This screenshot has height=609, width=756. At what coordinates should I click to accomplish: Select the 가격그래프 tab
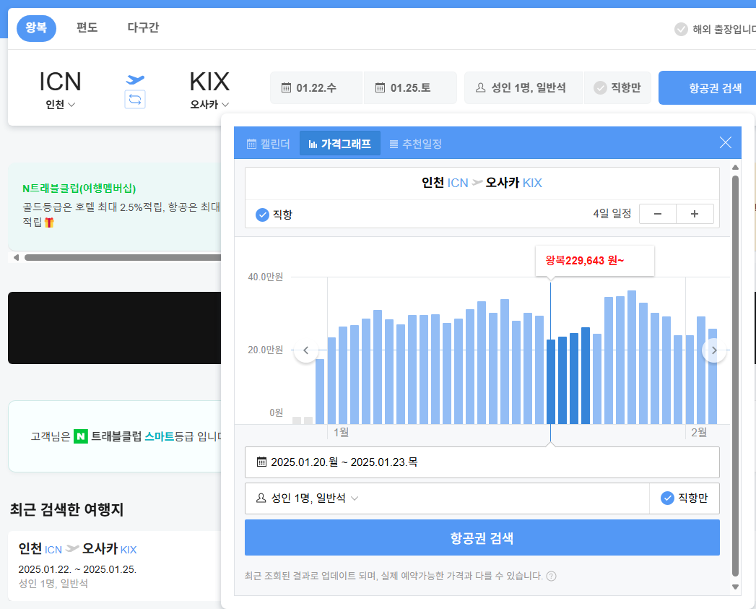[x=340, y=143]
